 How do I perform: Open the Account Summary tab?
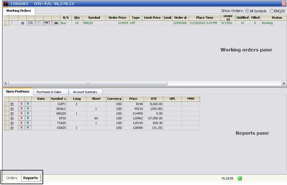tap(85, 92)
